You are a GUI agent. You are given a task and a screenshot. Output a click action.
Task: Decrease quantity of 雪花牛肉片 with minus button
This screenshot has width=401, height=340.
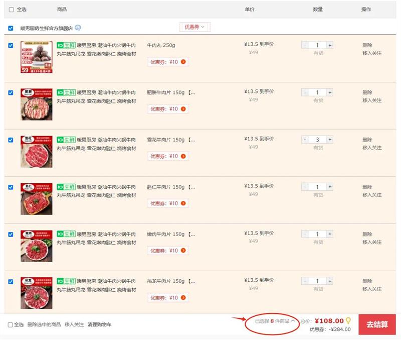[x=305, y=140]
